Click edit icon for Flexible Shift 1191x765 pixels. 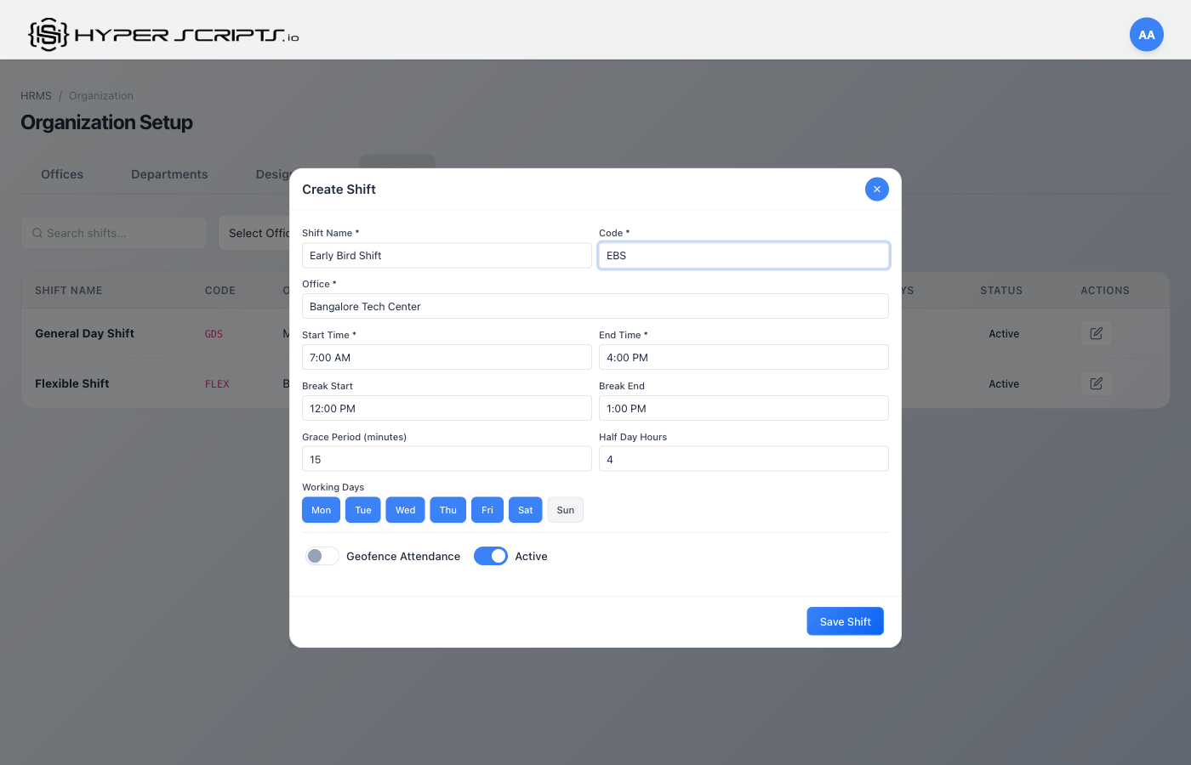pyautogui.click(x=1096, y=384)
